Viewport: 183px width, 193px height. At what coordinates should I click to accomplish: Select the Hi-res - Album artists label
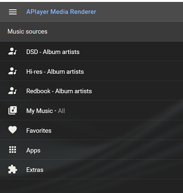[55, 72]
